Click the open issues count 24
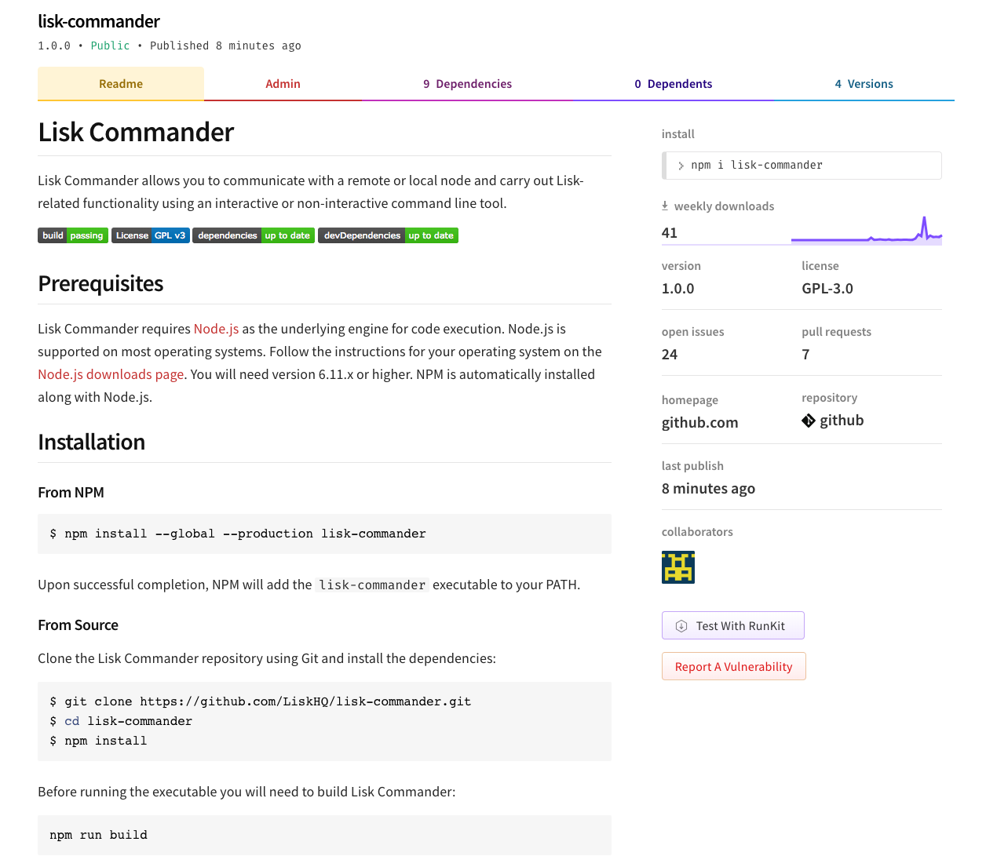Viewport: 997px width, 867px height. (670, 354)
